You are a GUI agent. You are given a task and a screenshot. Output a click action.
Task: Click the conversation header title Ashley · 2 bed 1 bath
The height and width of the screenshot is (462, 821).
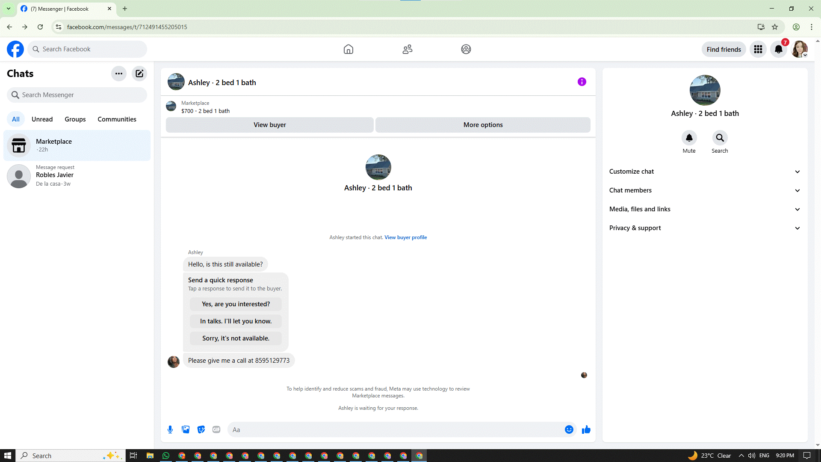coord(222,83)
